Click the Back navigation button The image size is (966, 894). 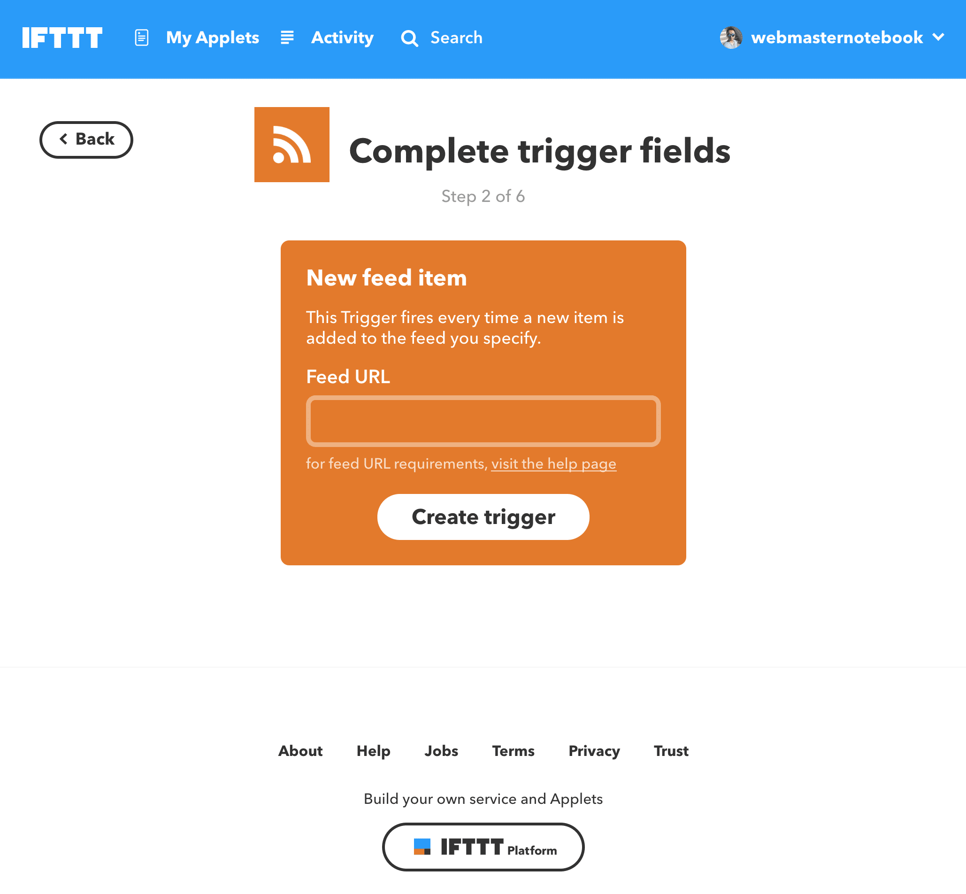pyautogui.click(x=85, y=139)
